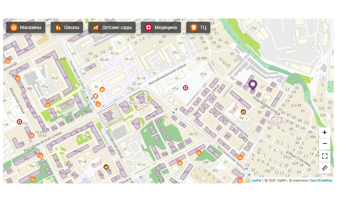
Task: Select the shop basket marker beside building 30
Action: [102, 89]
